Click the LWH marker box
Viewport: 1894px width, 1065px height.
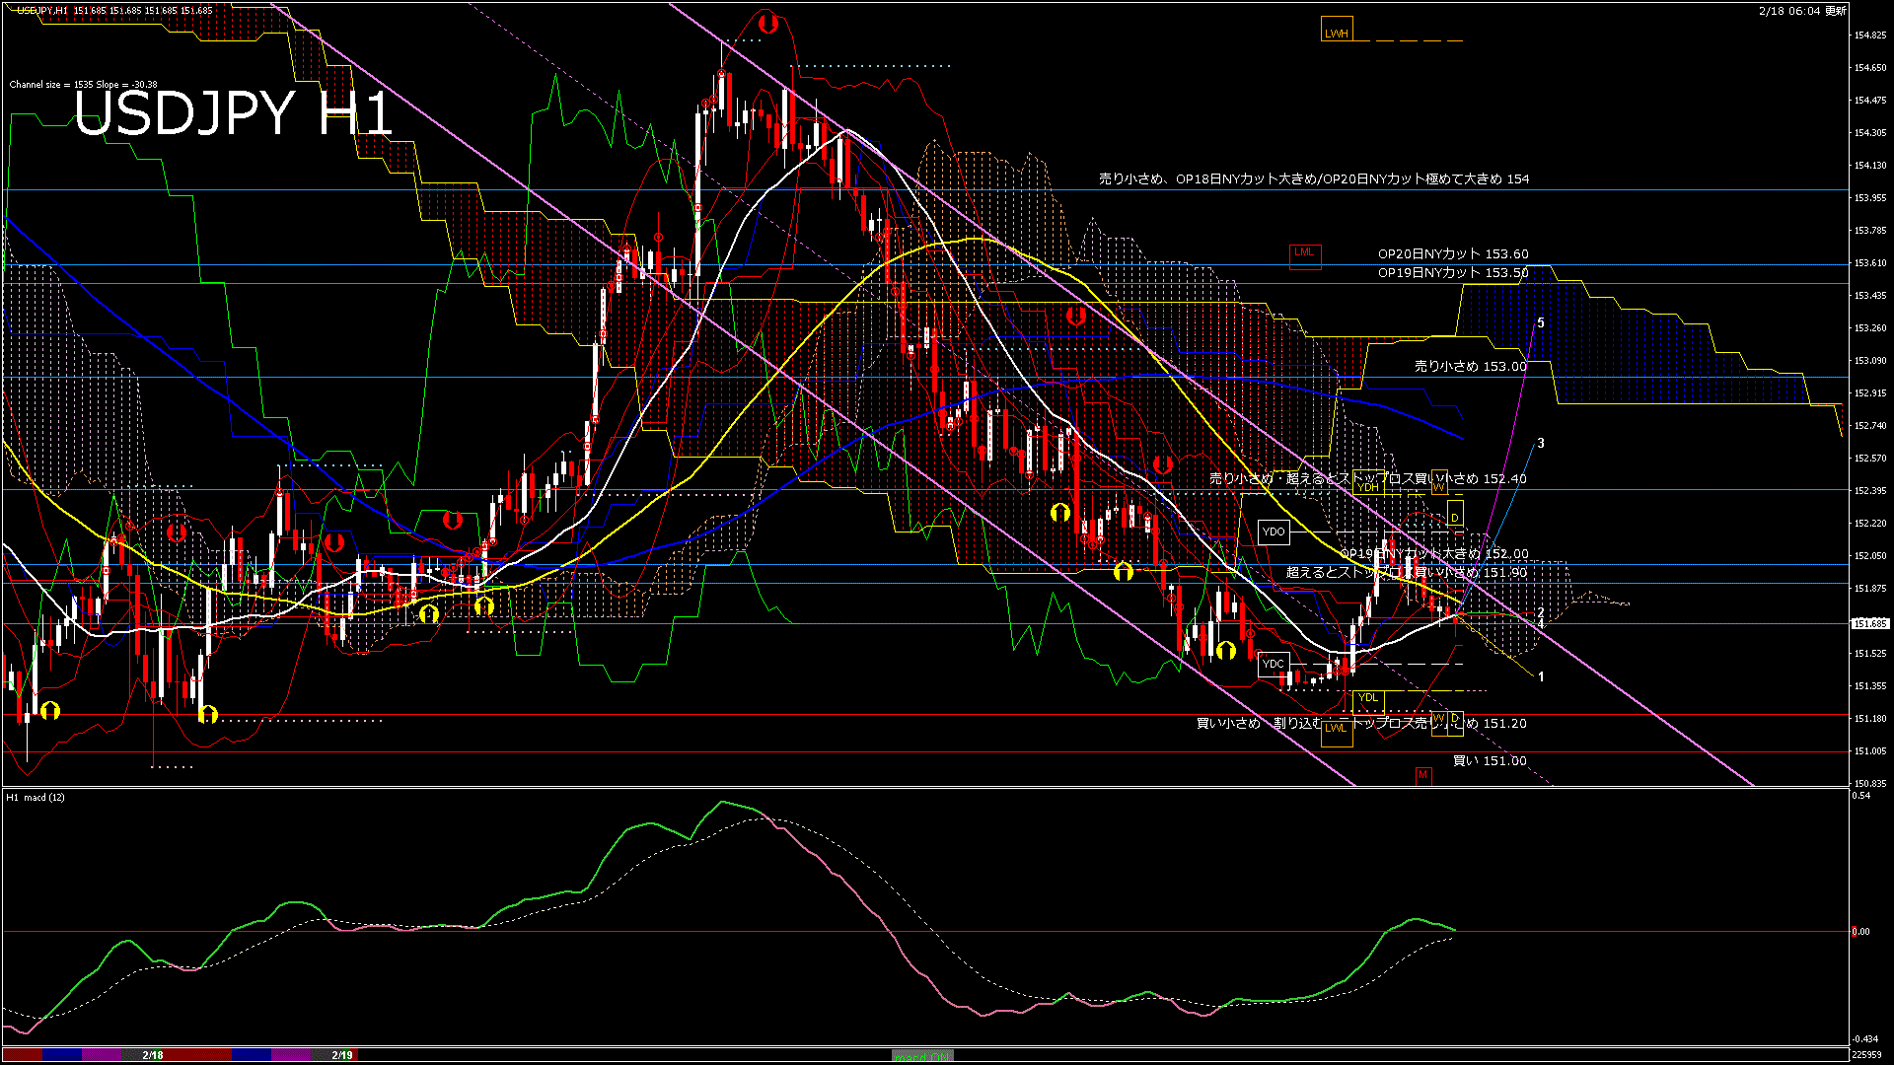[1336, 31]
